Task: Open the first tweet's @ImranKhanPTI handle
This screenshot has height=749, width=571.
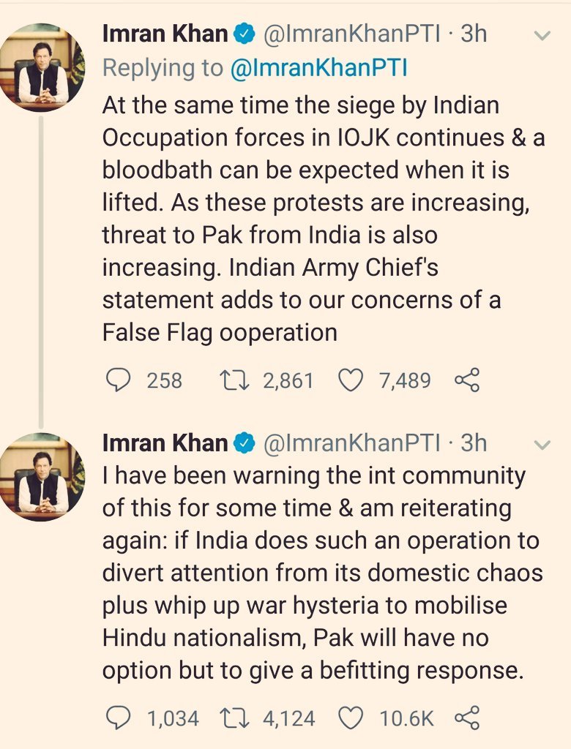Action: click(352, 34)
